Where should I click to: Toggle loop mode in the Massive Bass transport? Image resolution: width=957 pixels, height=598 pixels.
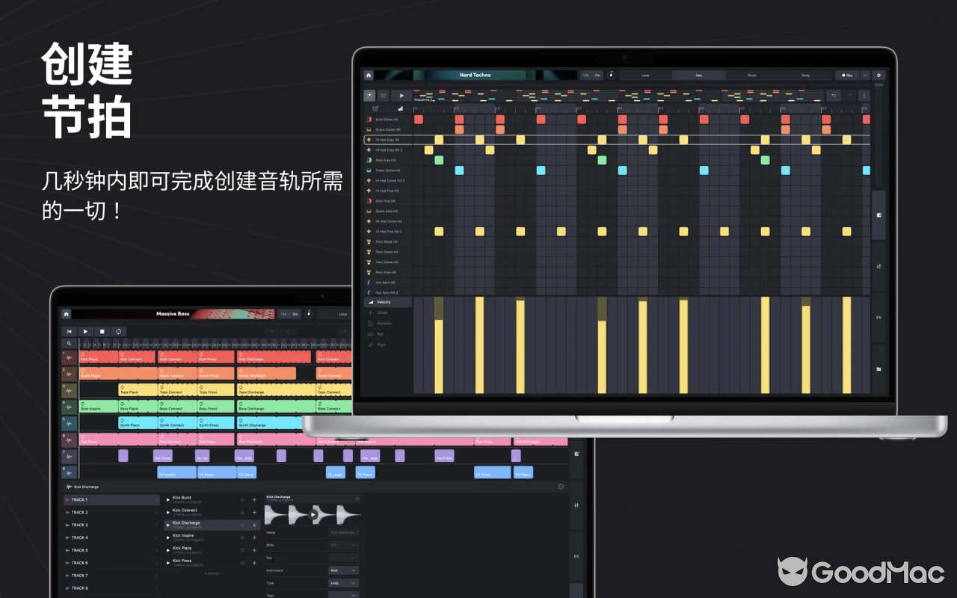[x=119, y=331]
